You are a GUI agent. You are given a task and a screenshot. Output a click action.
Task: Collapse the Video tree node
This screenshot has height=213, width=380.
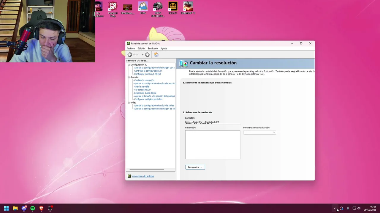coord(129,103)
